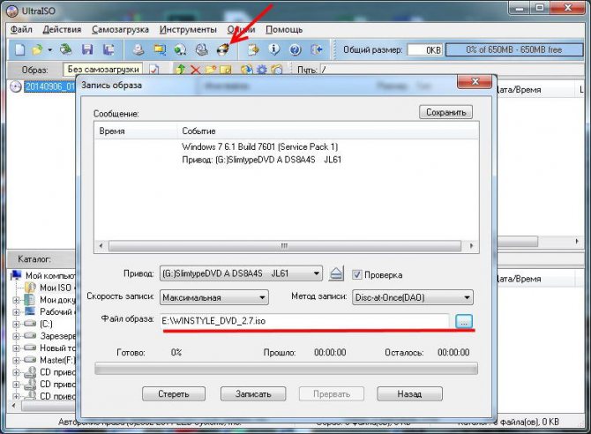Expand the Мои доку tree node
591x434 pixels.
pyautogui.click(x=16, y=300)
